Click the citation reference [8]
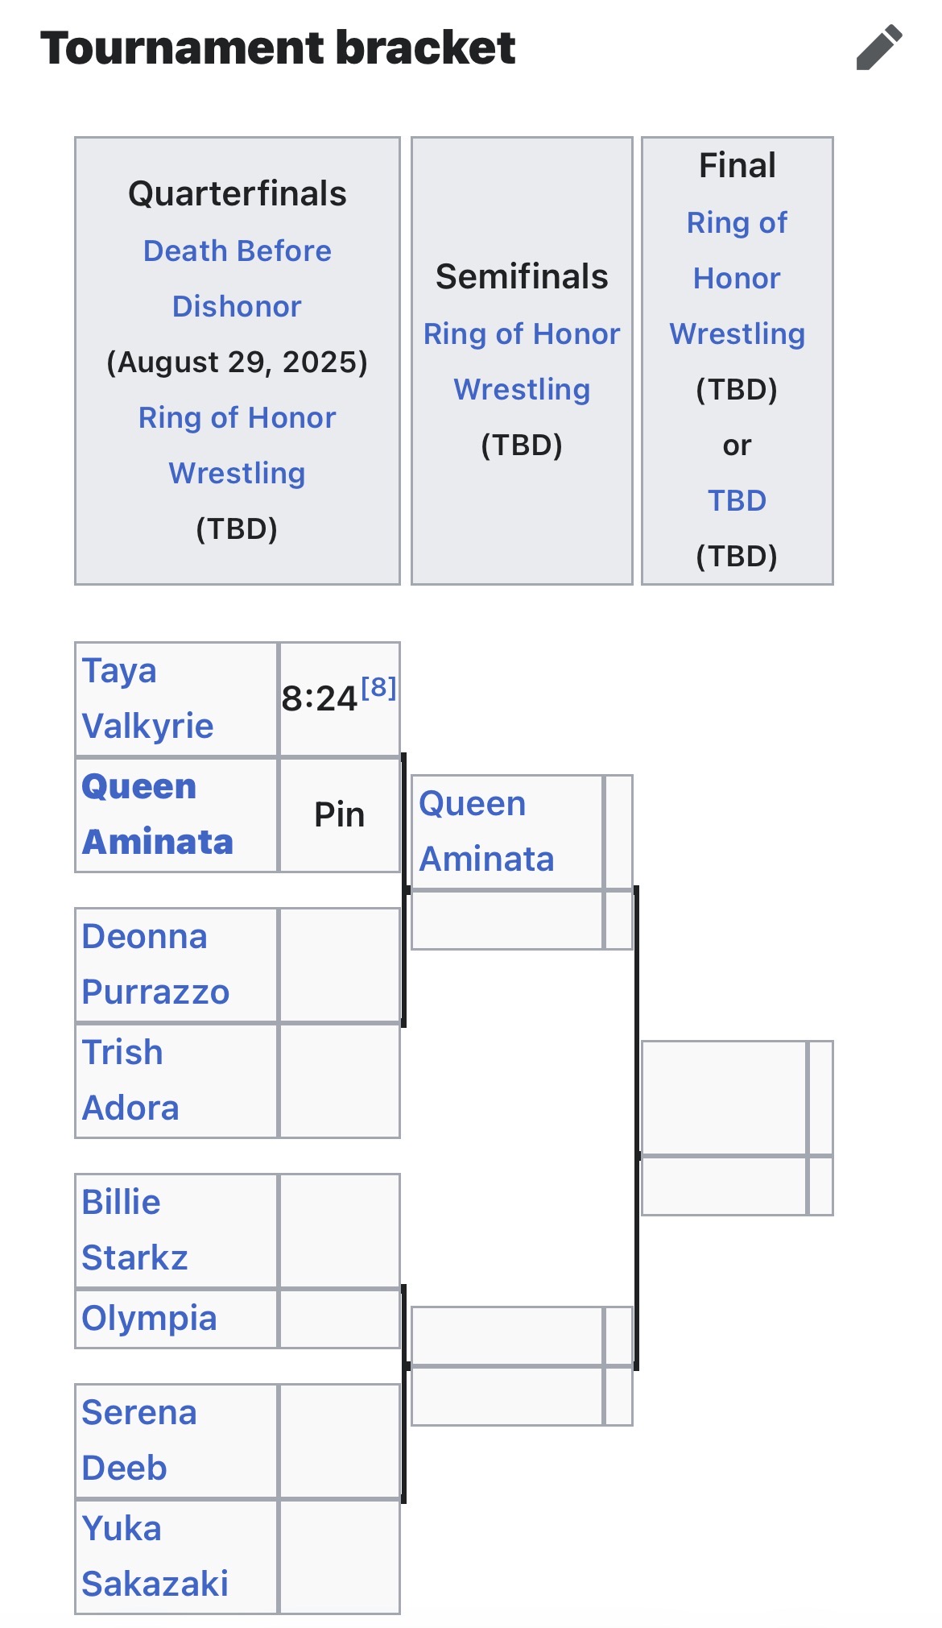This screenshot has width=942, height=1628. pos(378,687)
